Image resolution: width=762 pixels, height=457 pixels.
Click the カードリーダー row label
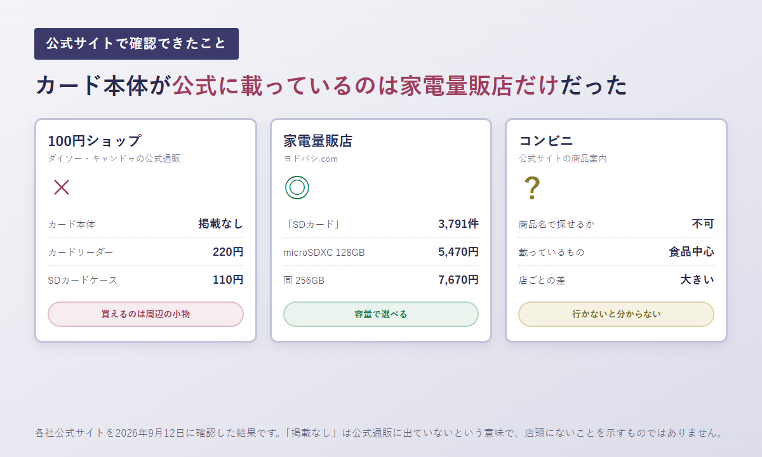(x=81, y=252)
